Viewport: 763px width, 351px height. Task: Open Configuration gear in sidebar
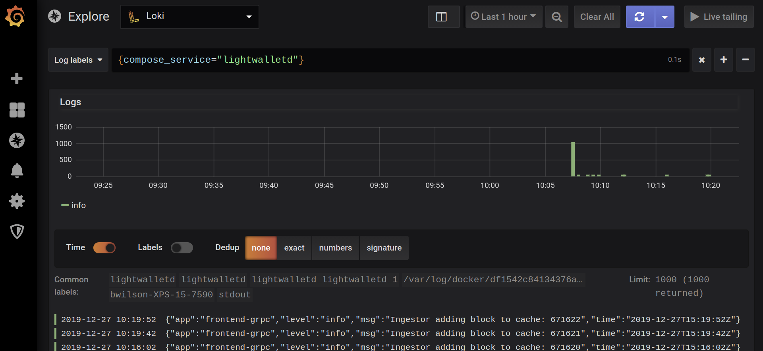pyautogui.click(x=17, y=201)
